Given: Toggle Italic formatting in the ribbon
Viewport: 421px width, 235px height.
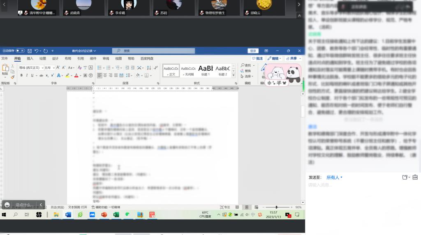Looking at the screenshot, I should 27,76.
